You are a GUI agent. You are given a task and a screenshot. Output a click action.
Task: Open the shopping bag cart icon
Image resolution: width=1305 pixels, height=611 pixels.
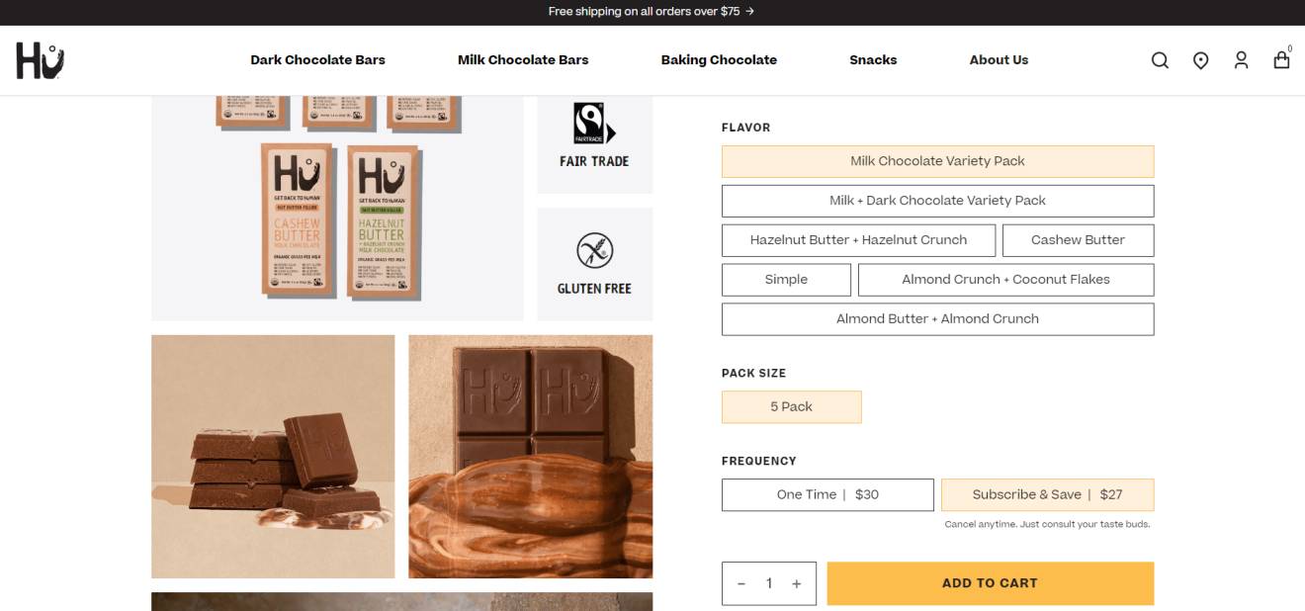(x=1281, y=58)
